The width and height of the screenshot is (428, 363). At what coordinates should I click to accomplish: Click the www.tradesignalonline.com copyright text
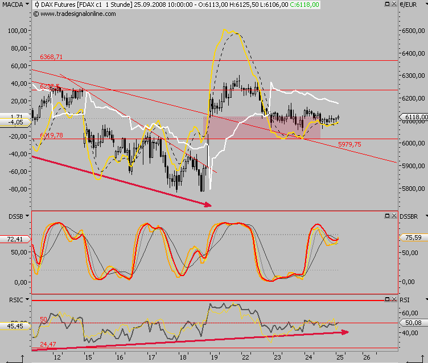(x=75, y=14)
